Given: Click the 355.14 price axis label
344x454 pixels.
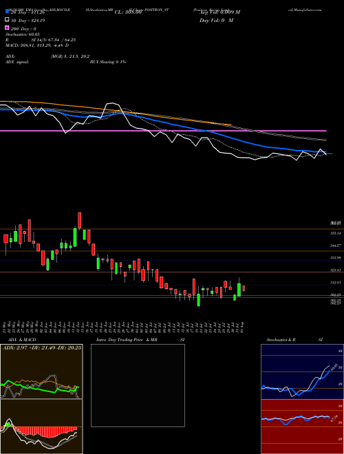Looking at the screenshot, I should tap(336, 233).
